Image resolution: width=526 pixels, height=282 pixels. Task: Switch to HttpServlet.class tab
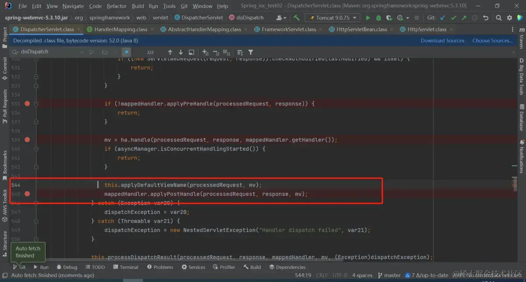pos(427,29)
